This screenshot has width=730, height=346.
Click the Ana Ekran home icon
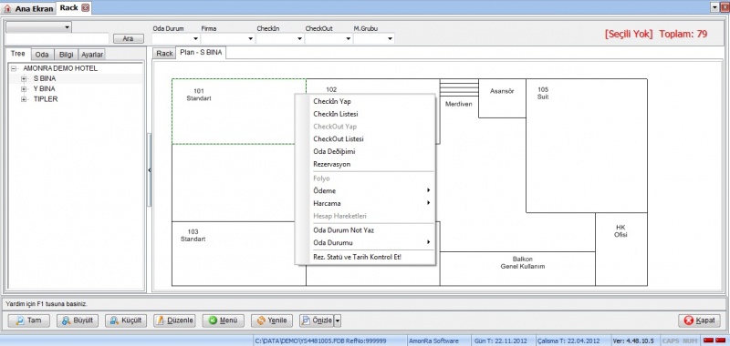tap(7, 8)
